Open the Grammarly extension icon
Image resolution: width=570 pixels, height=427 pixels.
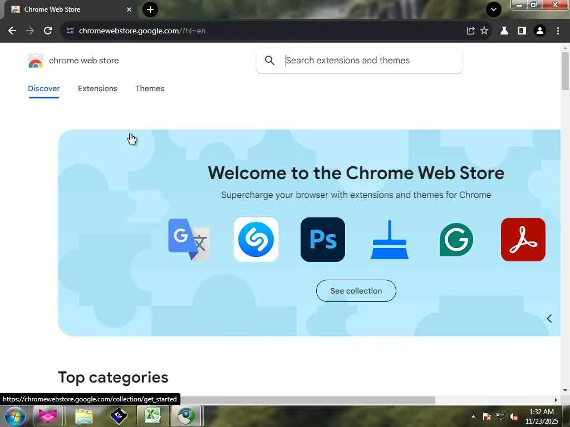click(456, 240)
